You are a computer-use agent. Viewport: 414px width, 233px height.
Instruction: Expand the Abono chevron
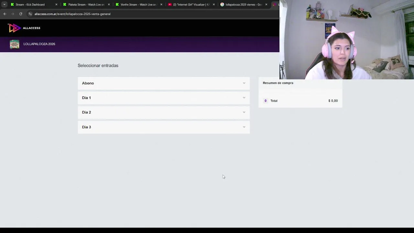tap(244, 83)
